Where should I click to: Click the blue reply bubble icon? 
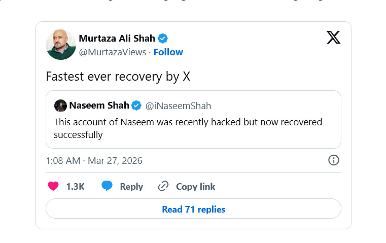point(107,186)
